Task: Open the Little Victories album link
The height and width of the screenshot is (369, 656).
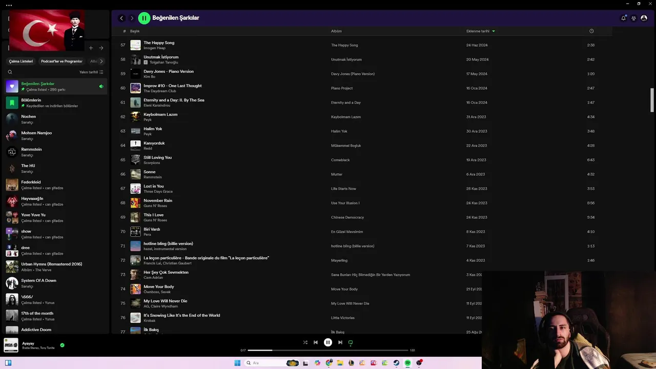Action: (x=343, y=318)
